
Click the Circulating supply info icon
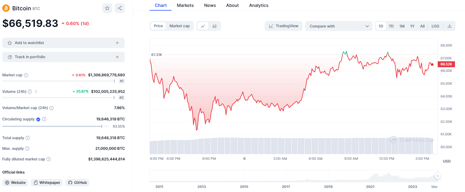click(x=44, y=119)
